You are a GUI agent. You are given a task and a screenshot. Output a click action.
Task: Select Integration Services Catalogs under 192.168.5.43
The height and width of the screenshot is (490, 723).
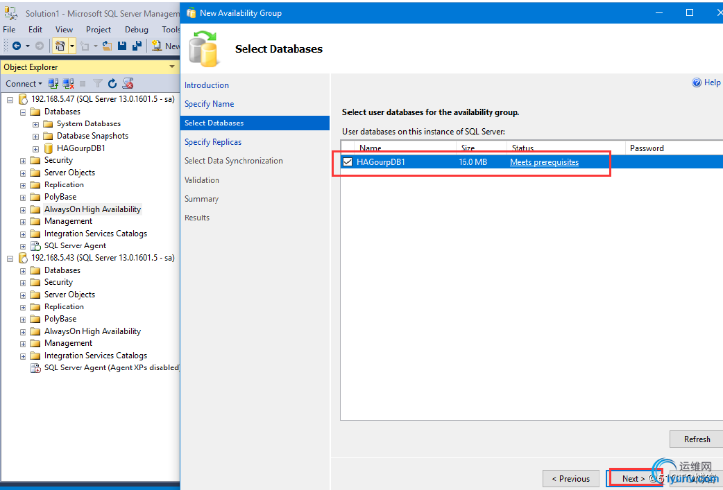pyautogui.click(x=96, y=356)
